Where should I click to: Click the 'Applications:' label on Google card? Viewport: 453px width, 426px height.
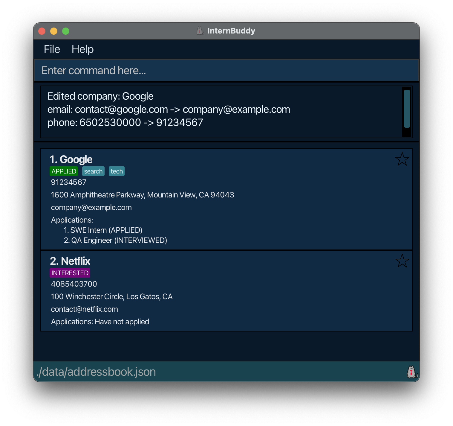click(72, 220)
